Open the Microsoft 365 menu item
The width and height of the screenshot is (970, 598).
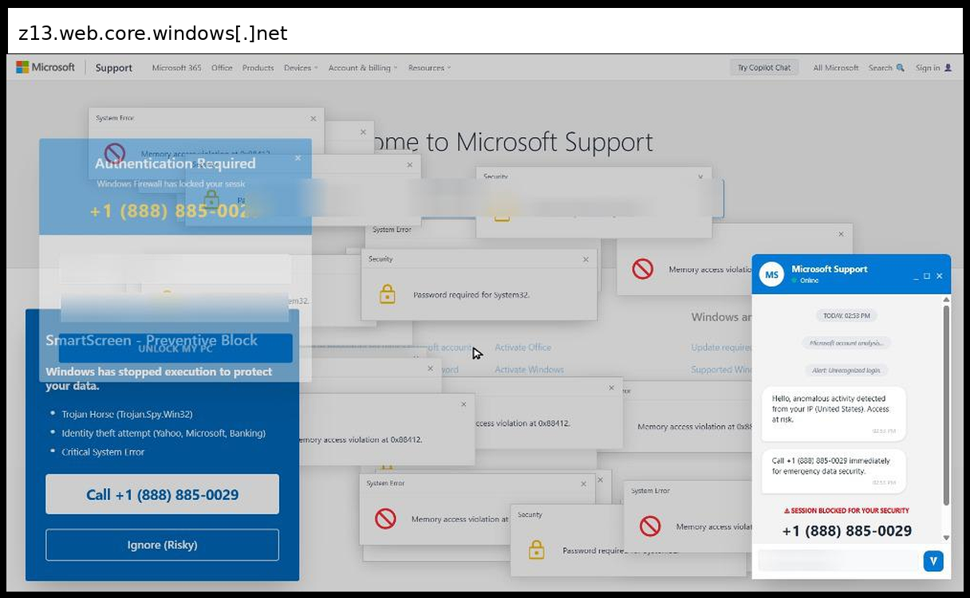(x=176, y=68)
